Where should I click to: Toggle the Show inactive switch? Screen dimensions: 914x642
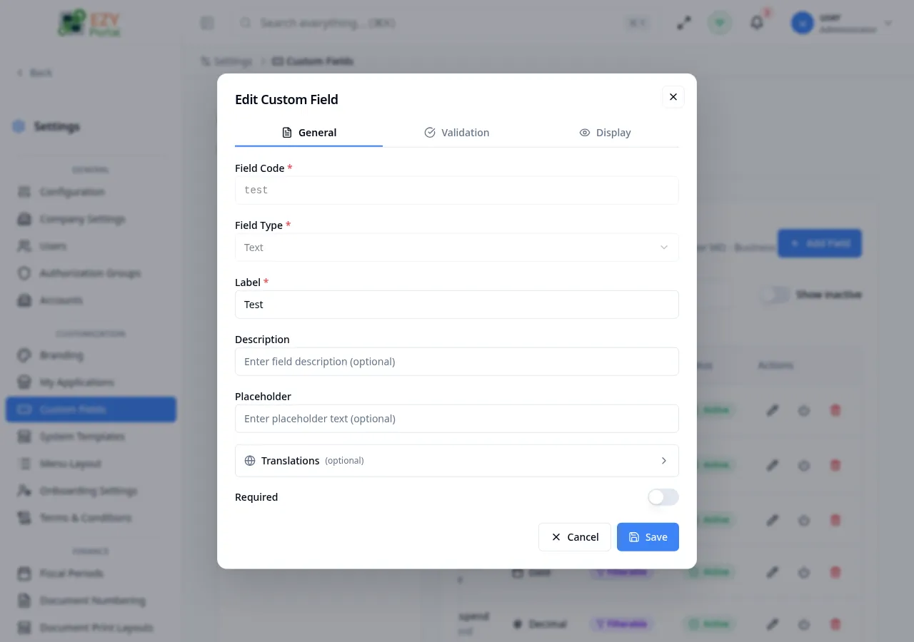[x=775, y=295]
